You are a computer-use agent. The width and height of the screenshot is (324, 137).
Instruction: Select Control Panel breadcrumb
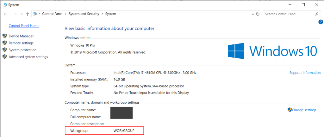click(x=52, y=14)
